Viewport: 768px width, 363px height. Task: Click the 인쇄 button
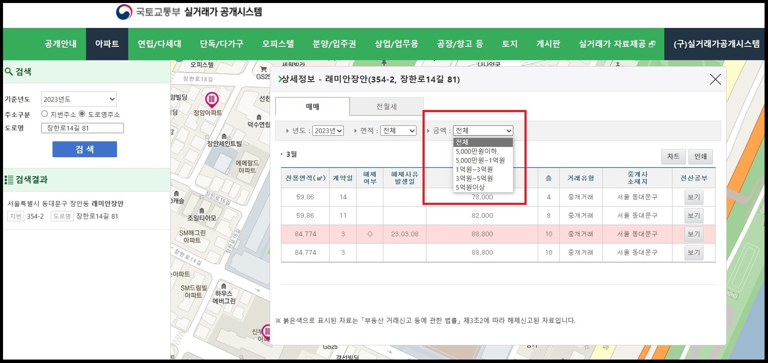coord(700,156)
